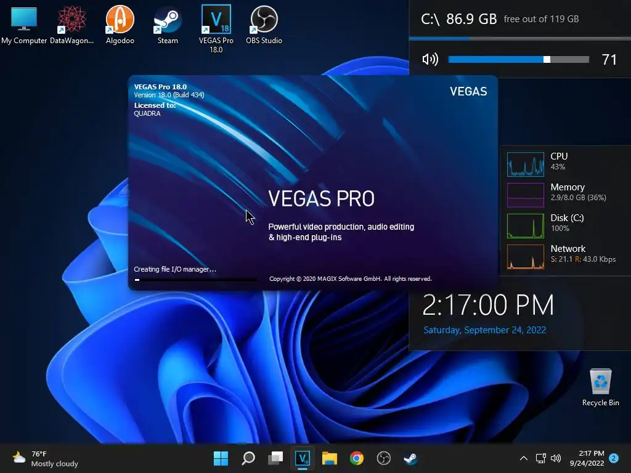Open Steam desktop shortcut
This screenshot has width=631, height=473.
click(x=168, y=25)
